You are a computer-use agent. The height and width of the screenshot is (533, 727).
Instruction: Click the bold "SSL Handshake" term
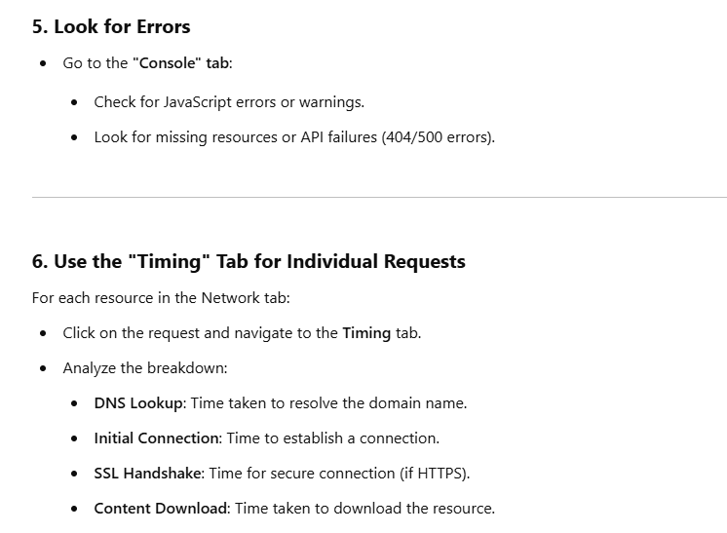(148, 473)
